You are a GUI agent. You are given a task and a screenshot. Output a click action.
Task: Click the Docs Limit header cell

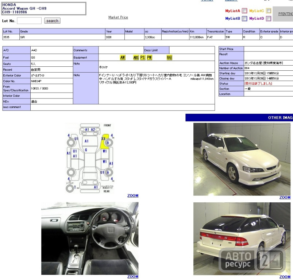(x=157, y=50)
